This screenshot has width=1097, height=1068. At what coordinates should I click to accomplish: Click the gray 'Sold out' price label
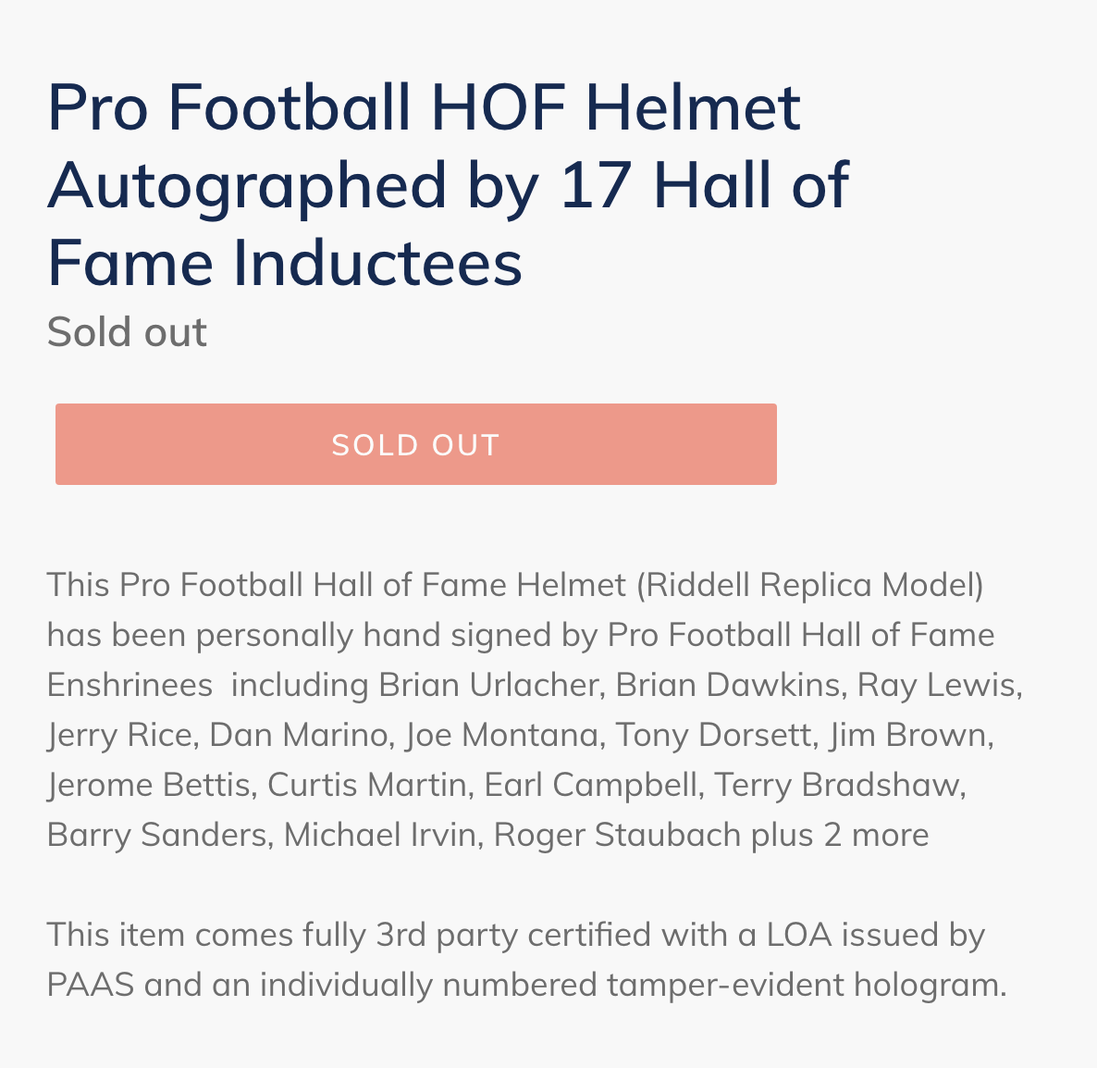tap(127, 331)
